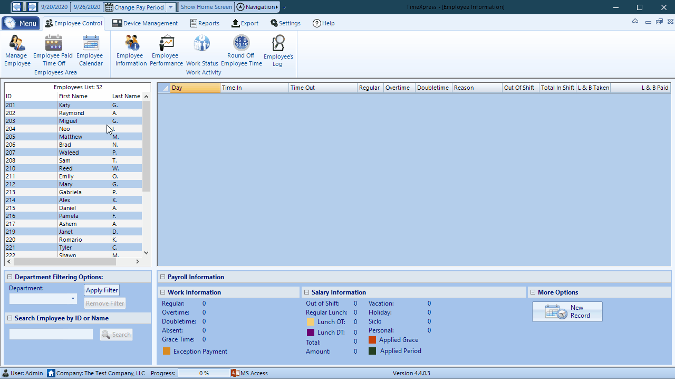Click the Apply Filter button
Image resolution: width=675 pixels, height=380 pixels.
click(x=102, y=290)
